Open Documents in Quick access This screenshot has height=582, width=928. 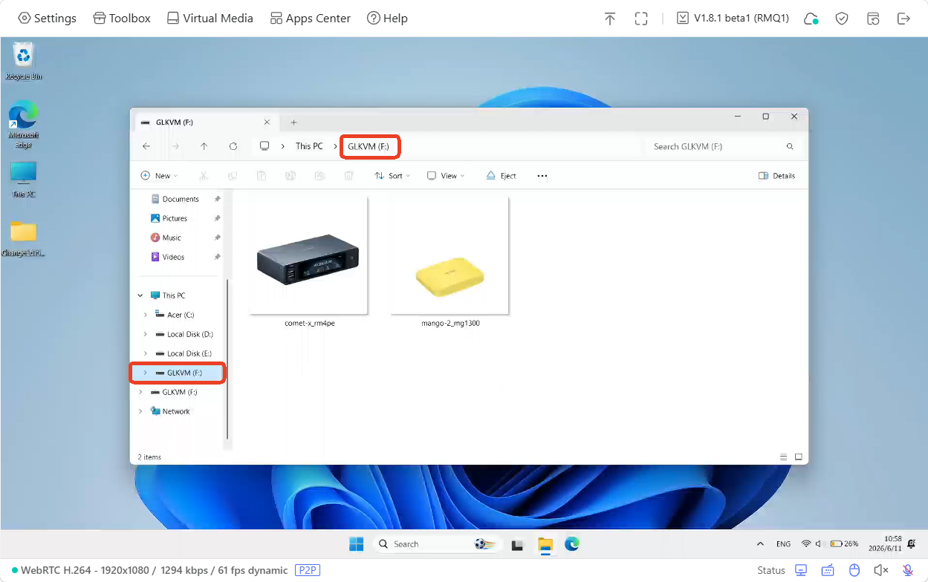click(x=181, y=199)
